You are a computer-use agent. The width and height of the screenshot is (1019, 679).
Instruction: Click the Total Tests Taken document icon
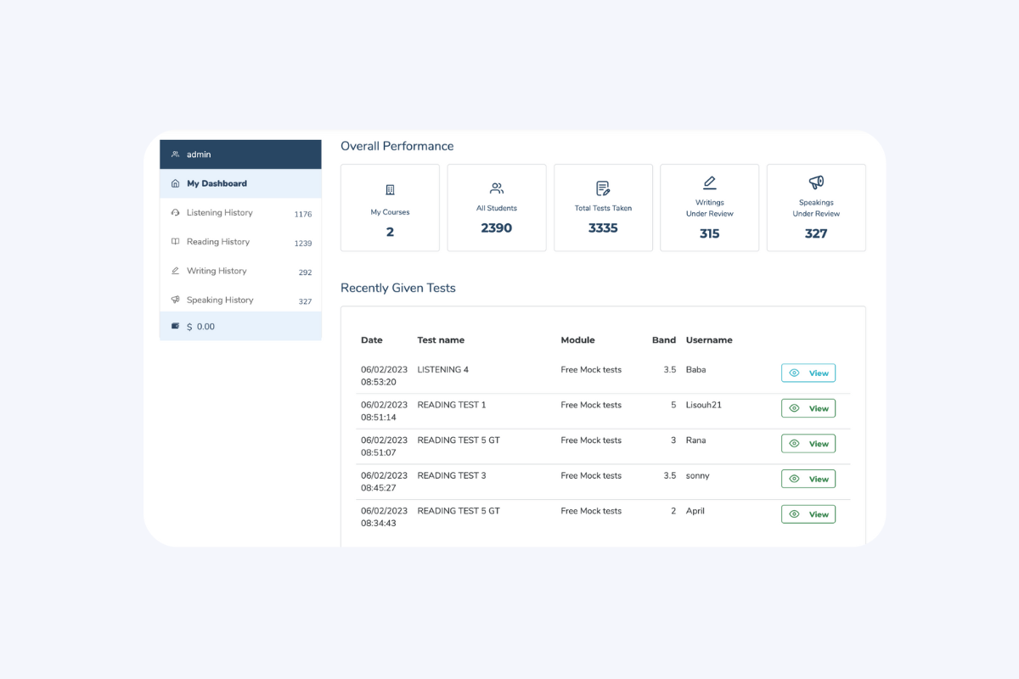tap(603, 188)
